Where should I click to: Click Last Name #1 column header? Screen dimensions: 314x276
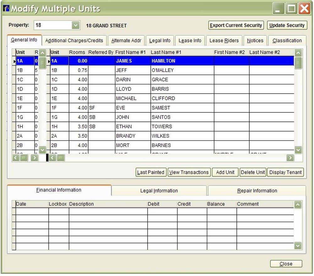166,52
